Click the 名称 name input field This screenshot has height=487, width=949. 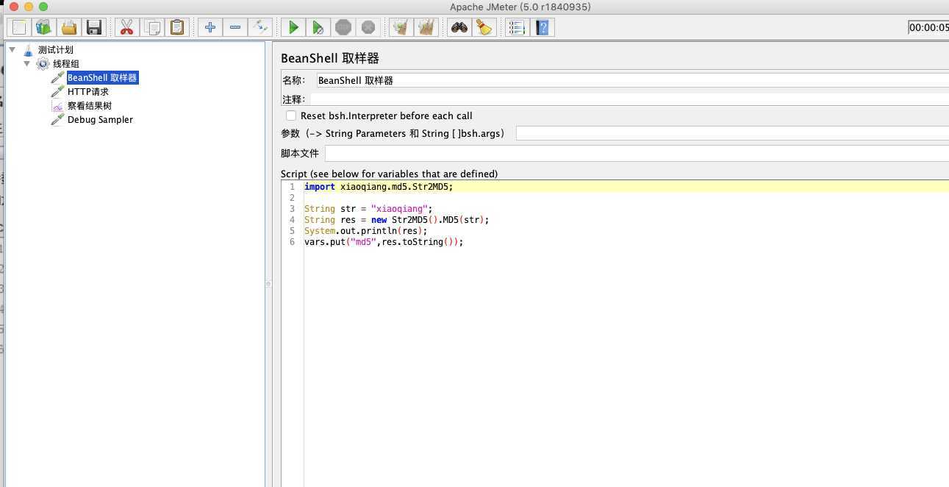(632, 80)
